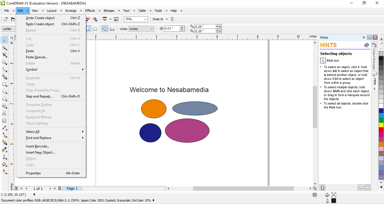
Task: Click the Page 1 tab
Action: tap(72, 189)
